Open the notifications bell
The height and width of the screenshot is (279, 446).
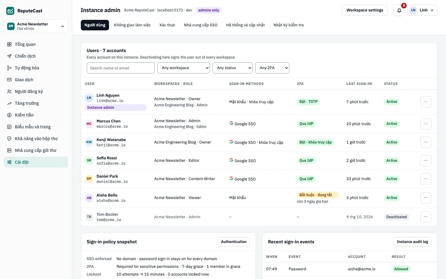coord(399,10)
